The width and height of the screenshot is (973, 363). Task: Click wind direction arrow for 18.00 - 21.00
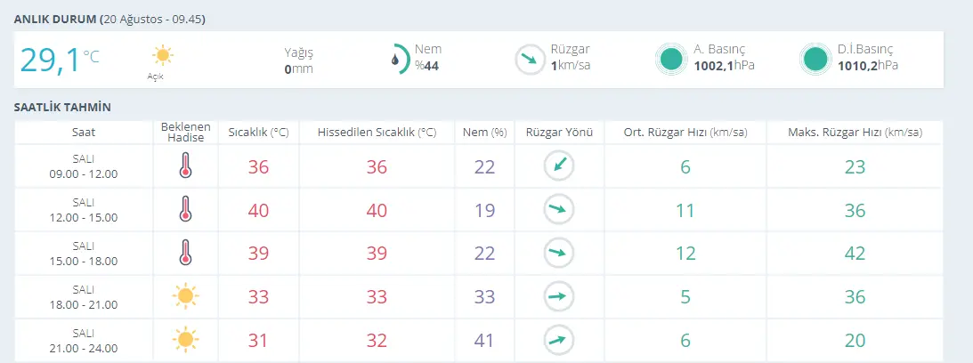click(559, 295)
